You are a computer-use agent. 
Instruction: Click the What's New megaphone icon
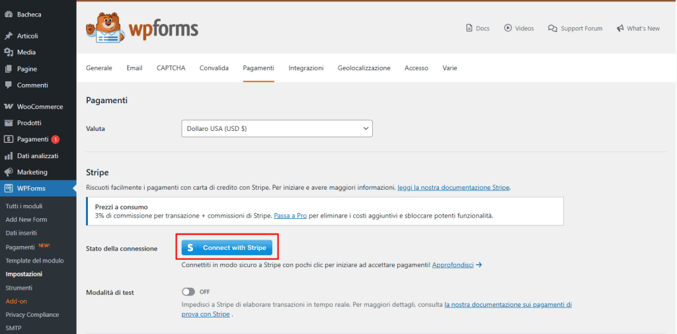pyautogui.click(x=620, y=28)
